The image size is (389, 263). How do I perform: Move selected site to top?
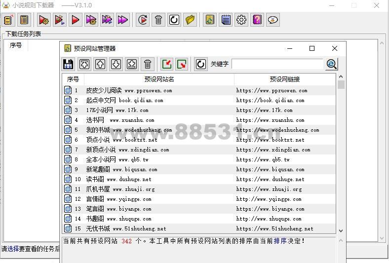point(84,64)
